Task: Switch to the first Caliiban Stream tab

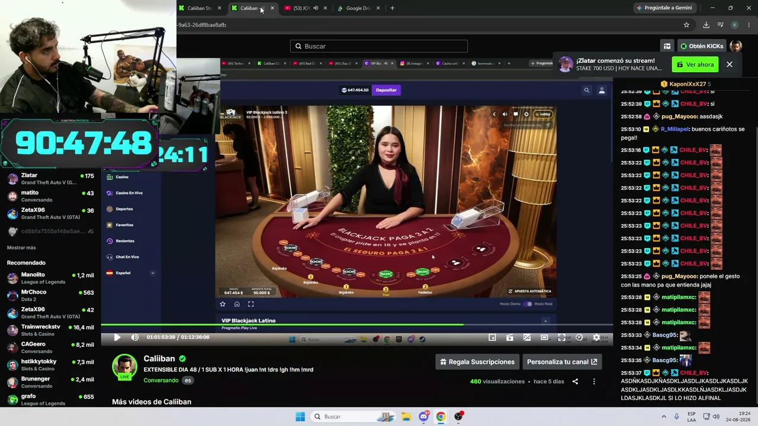Action: pyautogui.click(x=200, y=8)
